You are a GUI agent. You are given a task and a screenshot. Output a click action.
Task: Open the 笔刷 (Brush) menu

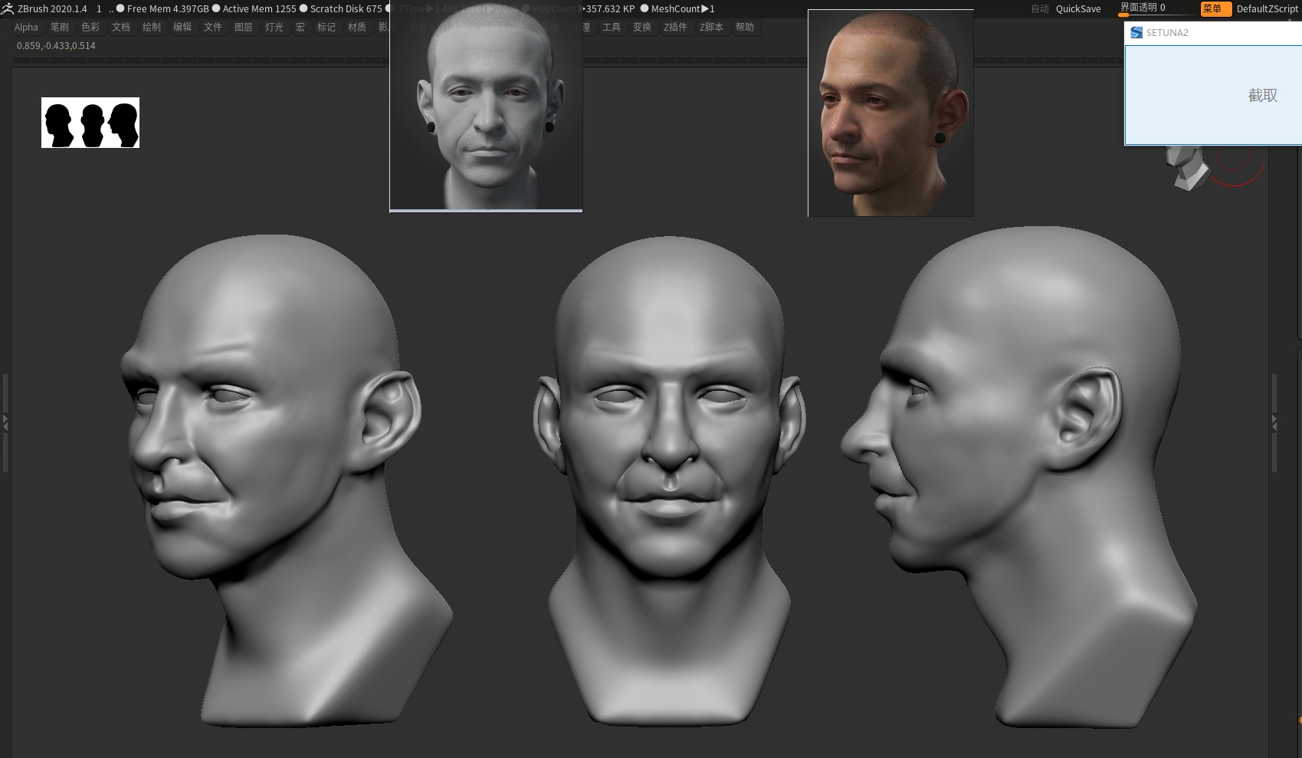60,28
